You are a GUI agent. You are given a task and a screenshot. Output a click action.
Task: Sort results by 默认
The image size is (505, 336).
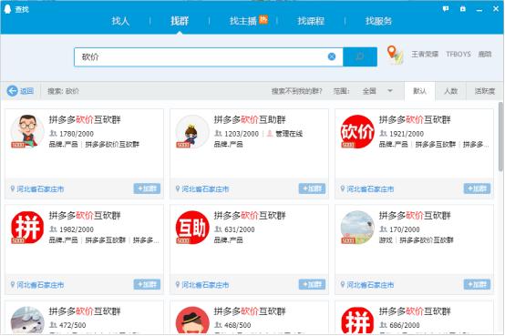(419, 91)
